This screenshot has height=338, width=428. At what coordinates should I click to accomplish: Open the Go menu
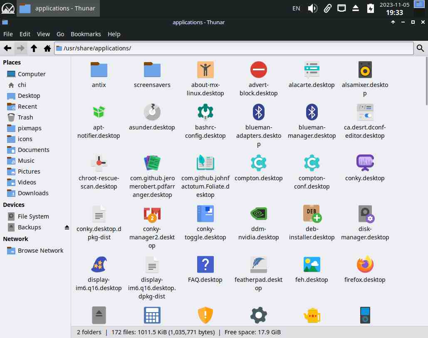point(60,34)
